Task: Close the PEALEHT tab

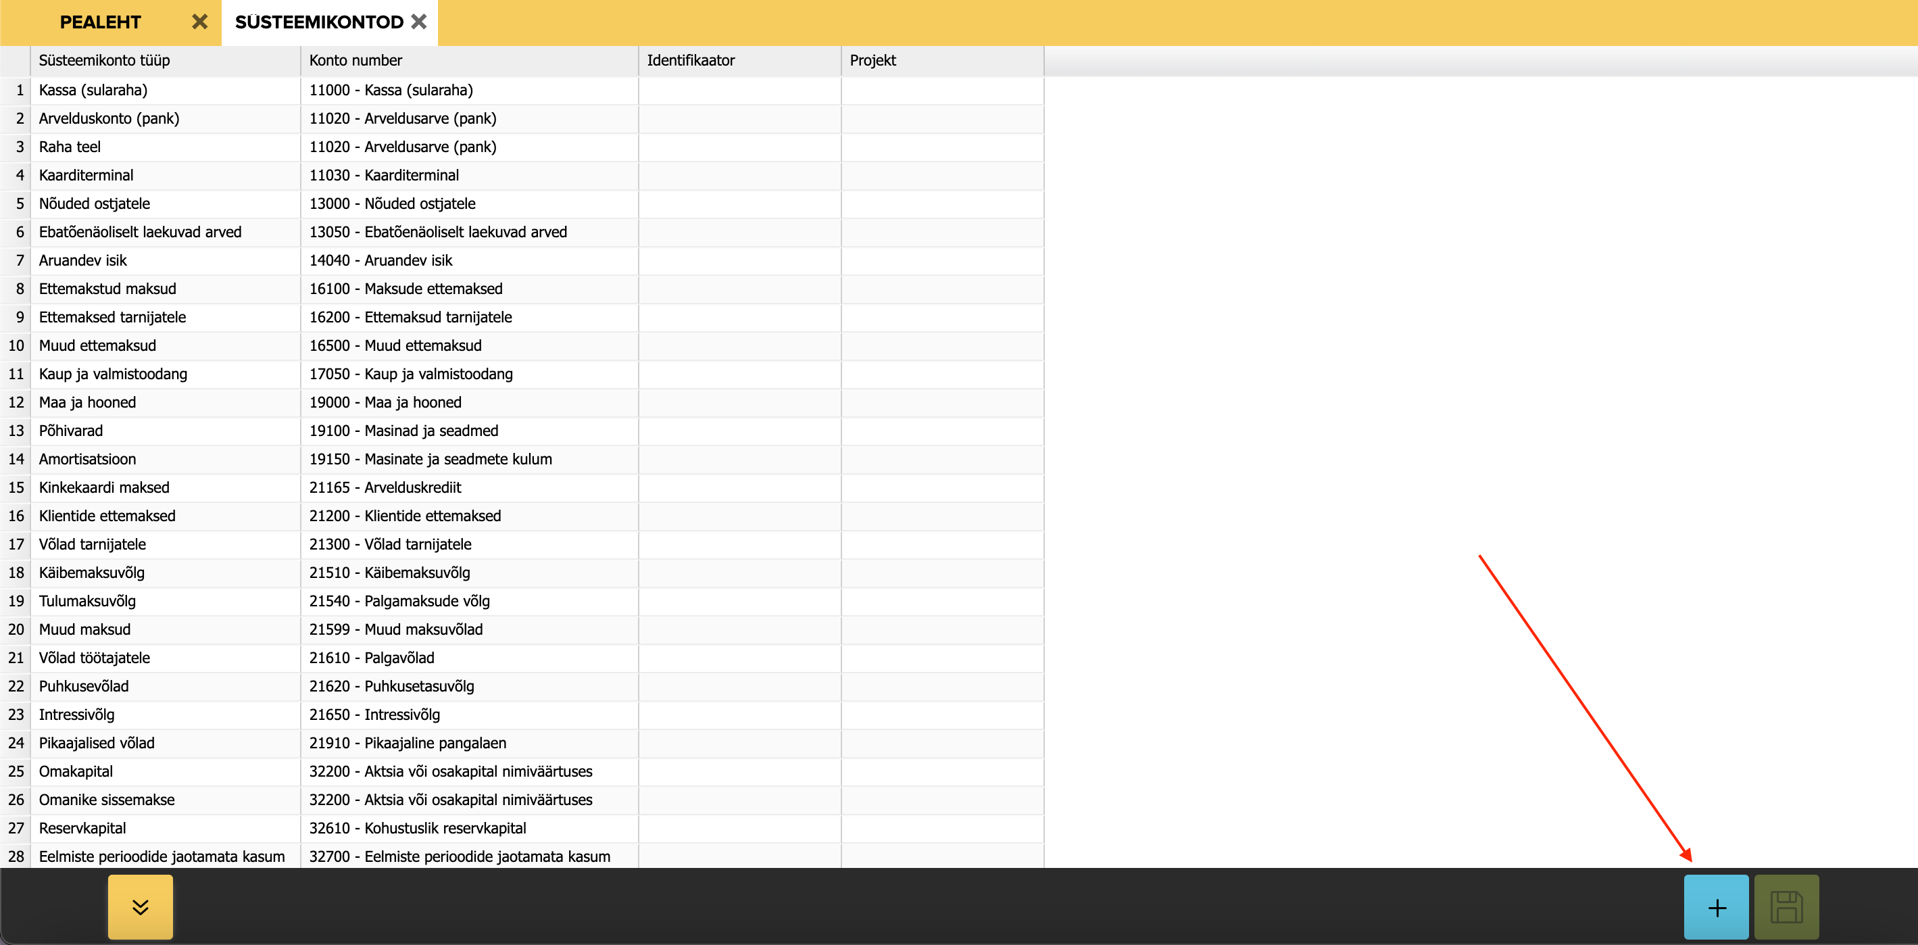Action: tap(199, 22)
